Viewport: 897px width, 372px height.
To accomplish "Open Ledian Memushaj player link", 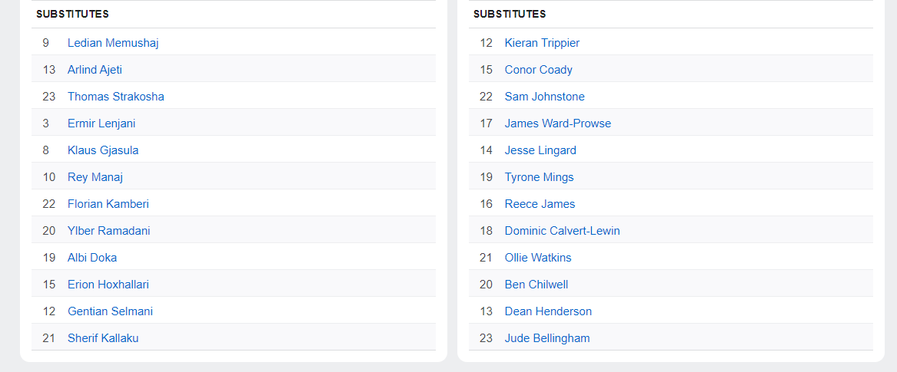I will (x=113, y=43).
